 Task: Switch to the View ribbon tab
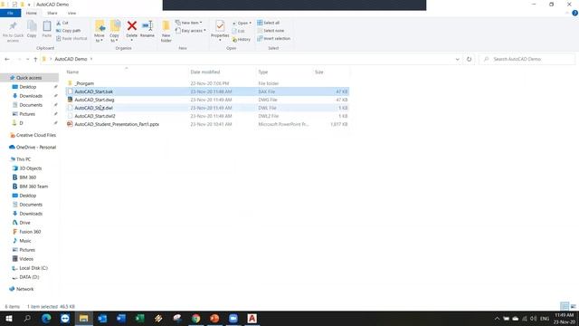[71, 14]
